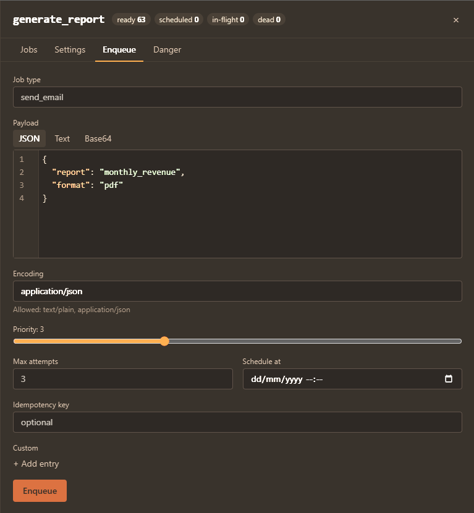Click the in-flight 0 badge

coord(228,20)
